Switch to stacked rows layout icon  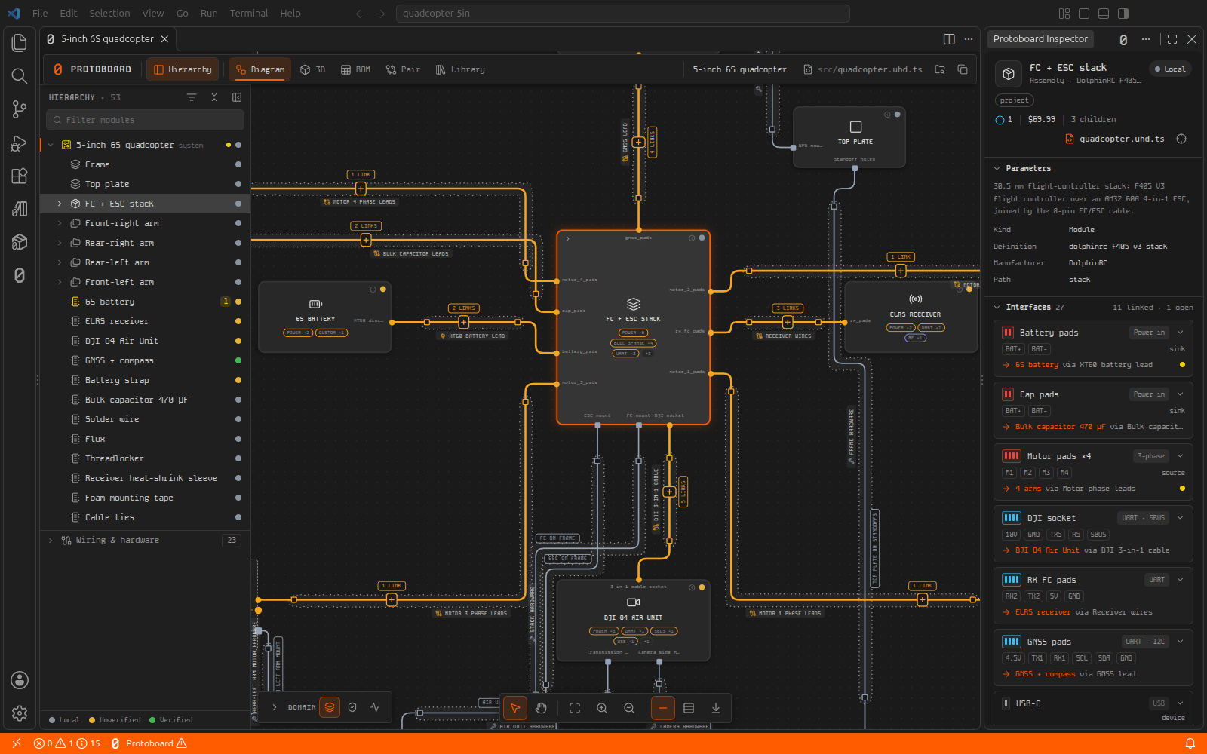[x=689, y=708]
